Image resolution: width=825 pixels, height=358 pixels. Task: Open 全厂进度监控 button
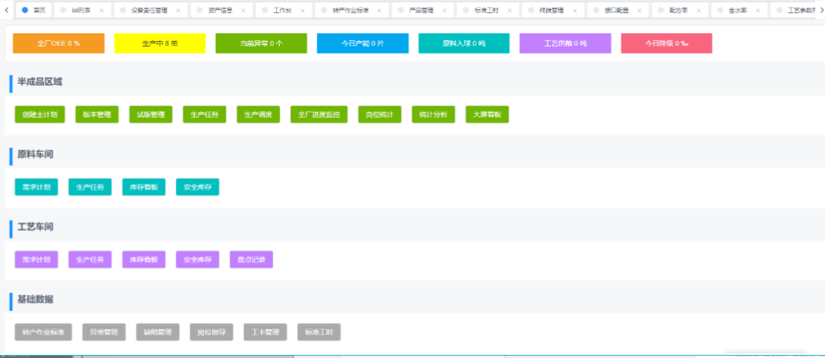319,115
